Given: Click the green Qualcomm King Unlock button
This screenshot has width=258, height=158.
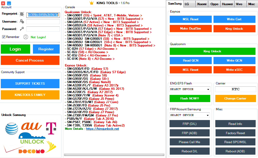Looking at the screenshot, I should [212, 51].
